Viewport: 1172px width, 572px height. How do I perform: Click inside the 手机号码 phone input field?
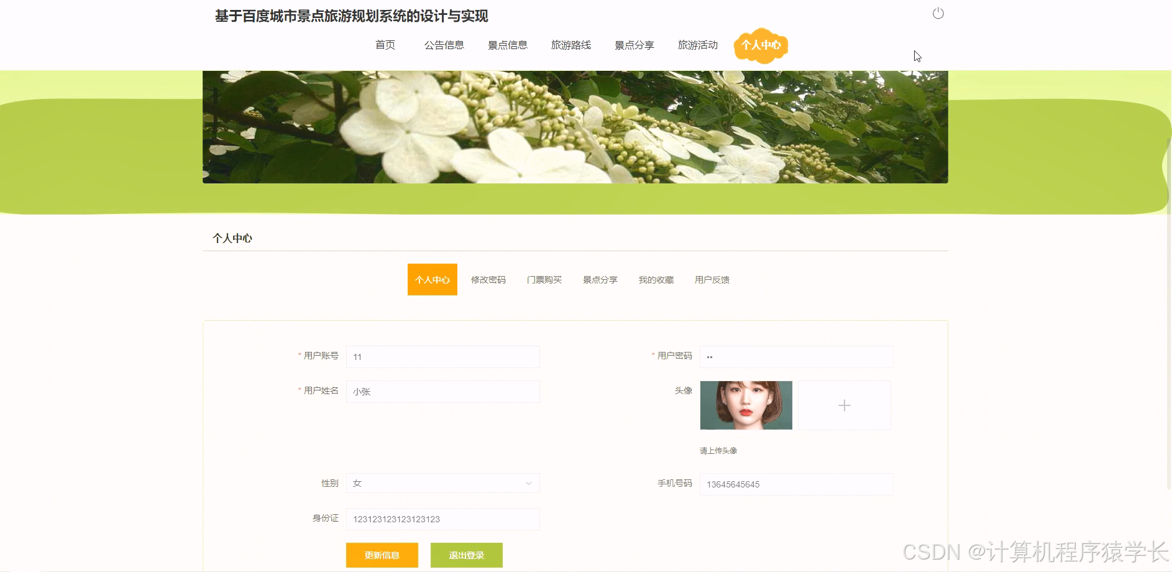(x=796, y=484)
